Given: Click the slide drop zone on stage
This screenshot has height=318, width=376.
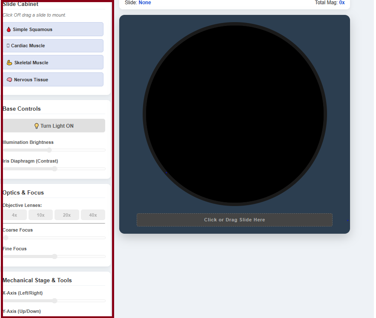Looking at the screenshot, I should click(234, 220).
